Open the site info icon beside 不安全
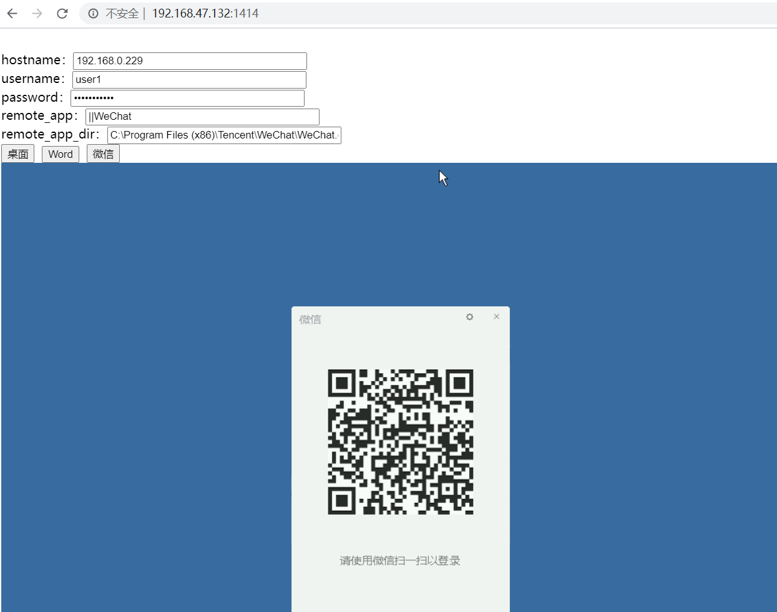Viewport: 777px width, 612px height. [93, 13]
